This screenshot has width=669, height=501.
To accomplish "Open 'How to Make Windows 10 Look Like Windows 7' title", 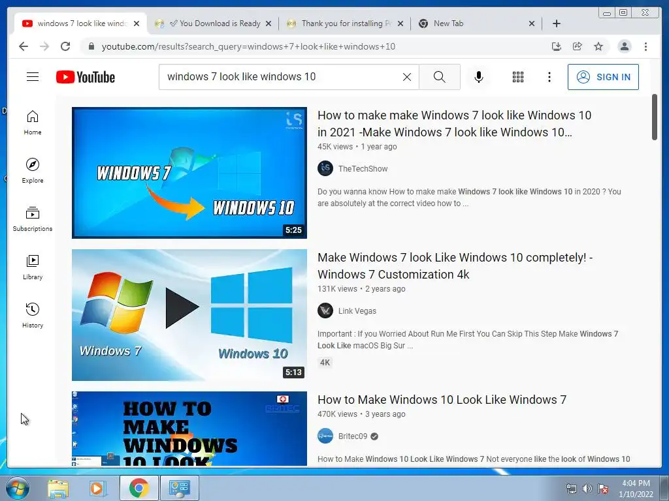I will coord(442,400).
